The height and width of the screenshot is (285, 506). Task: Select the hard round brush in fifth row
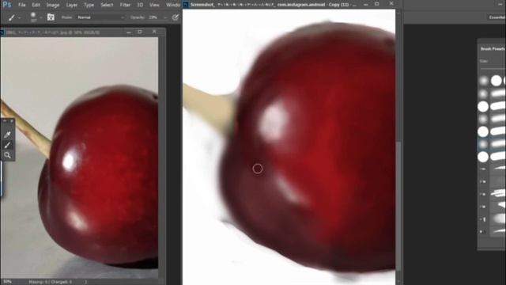click(483, 132)
